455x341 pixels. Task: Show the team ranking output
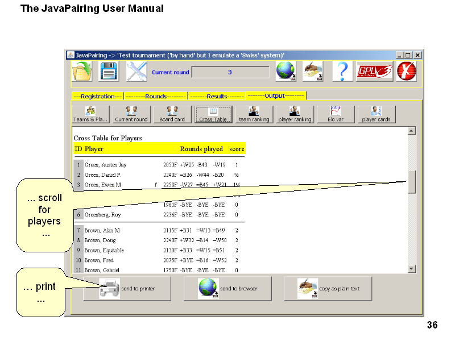tap(254, 114)
